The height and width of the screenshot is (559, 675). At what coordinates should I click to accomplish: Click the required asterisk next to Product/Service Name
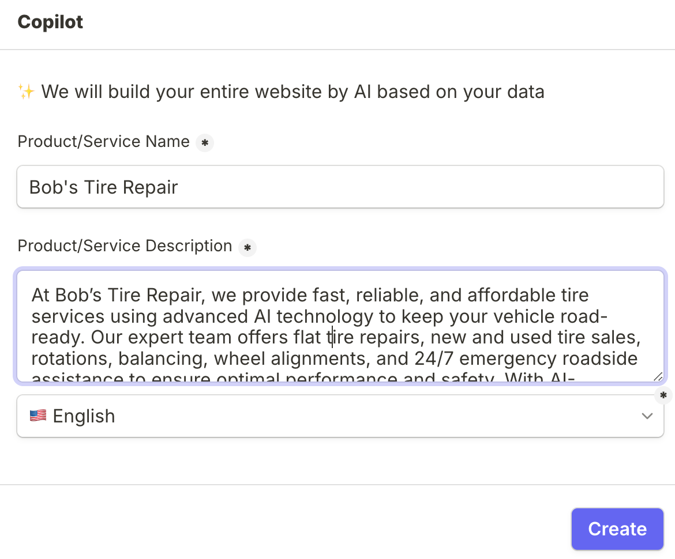pyautogui.click(x=205, y=143)
